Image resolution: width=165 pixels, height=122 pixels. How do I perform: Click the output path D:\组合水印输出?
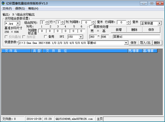23,15
